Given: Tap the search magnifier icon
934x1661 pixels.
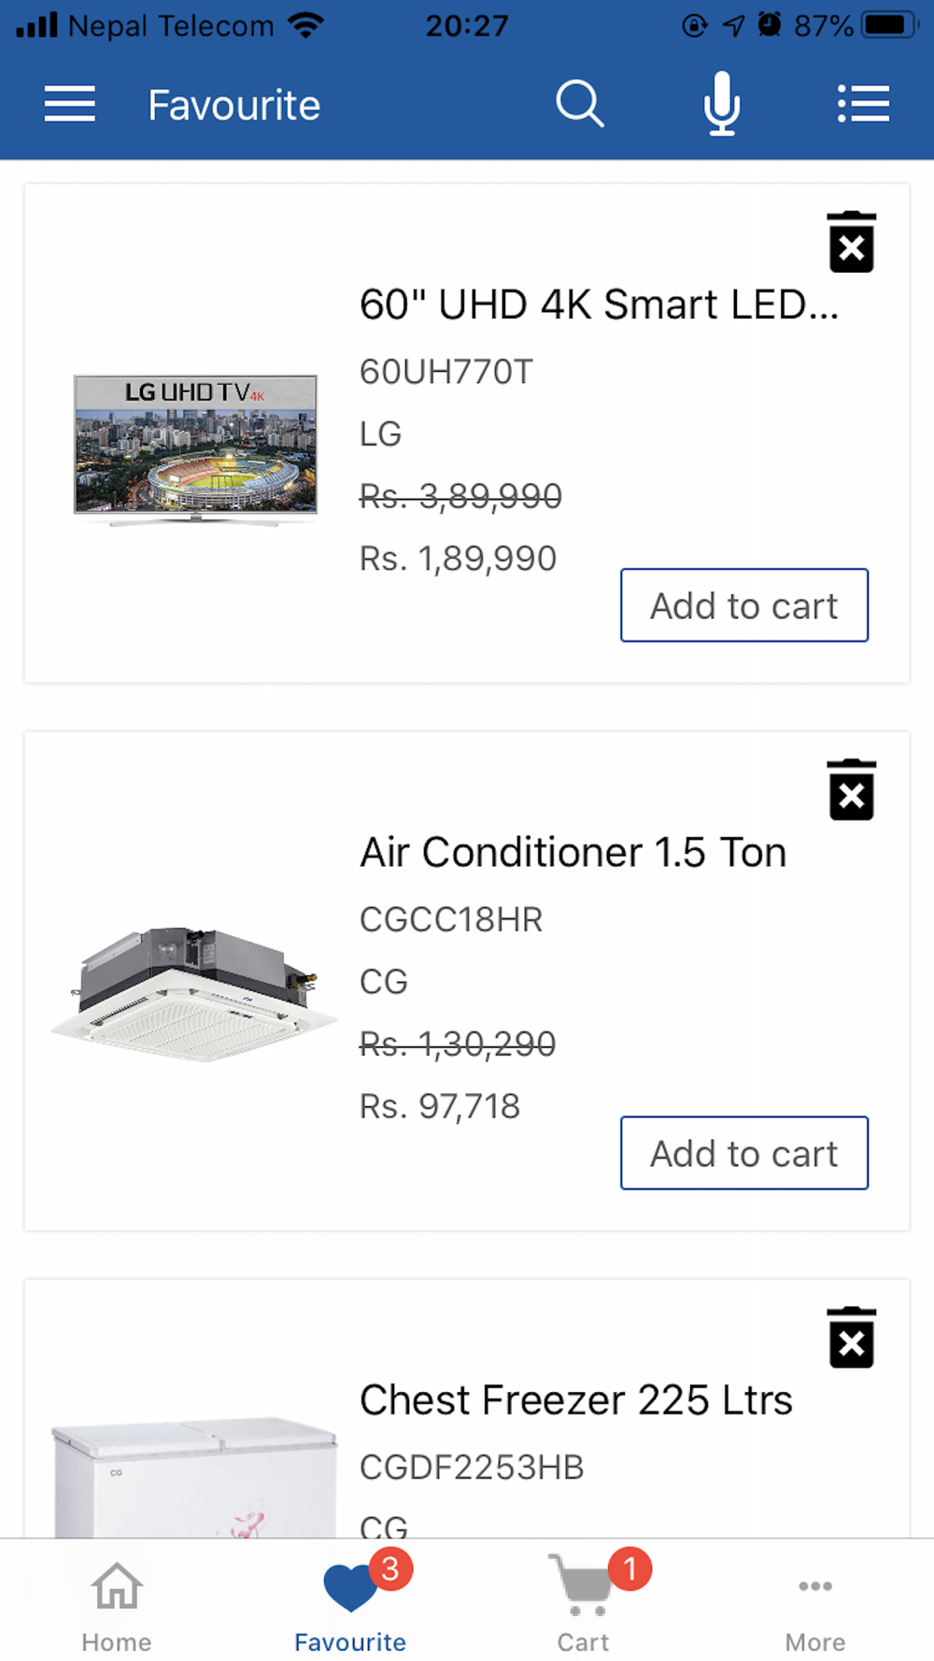Looking at the screenshot, I should pos(580,104).
